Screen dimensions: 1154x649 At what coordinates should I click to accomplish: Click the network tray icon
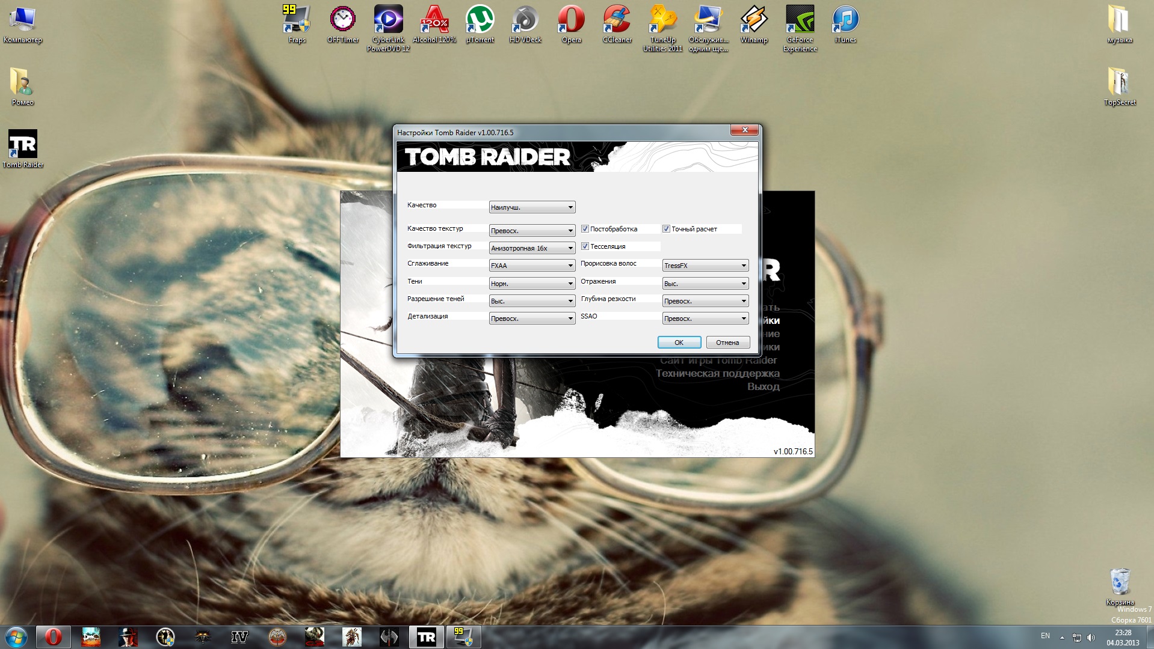[x=1076, y=637]
